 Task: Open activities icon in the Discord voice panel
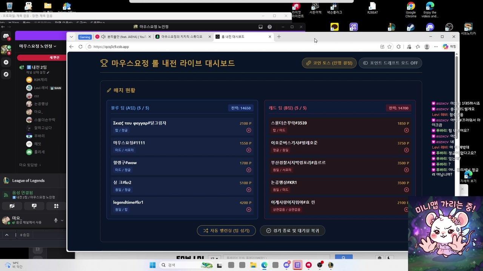pyautogui.click(x=56, y=206)
